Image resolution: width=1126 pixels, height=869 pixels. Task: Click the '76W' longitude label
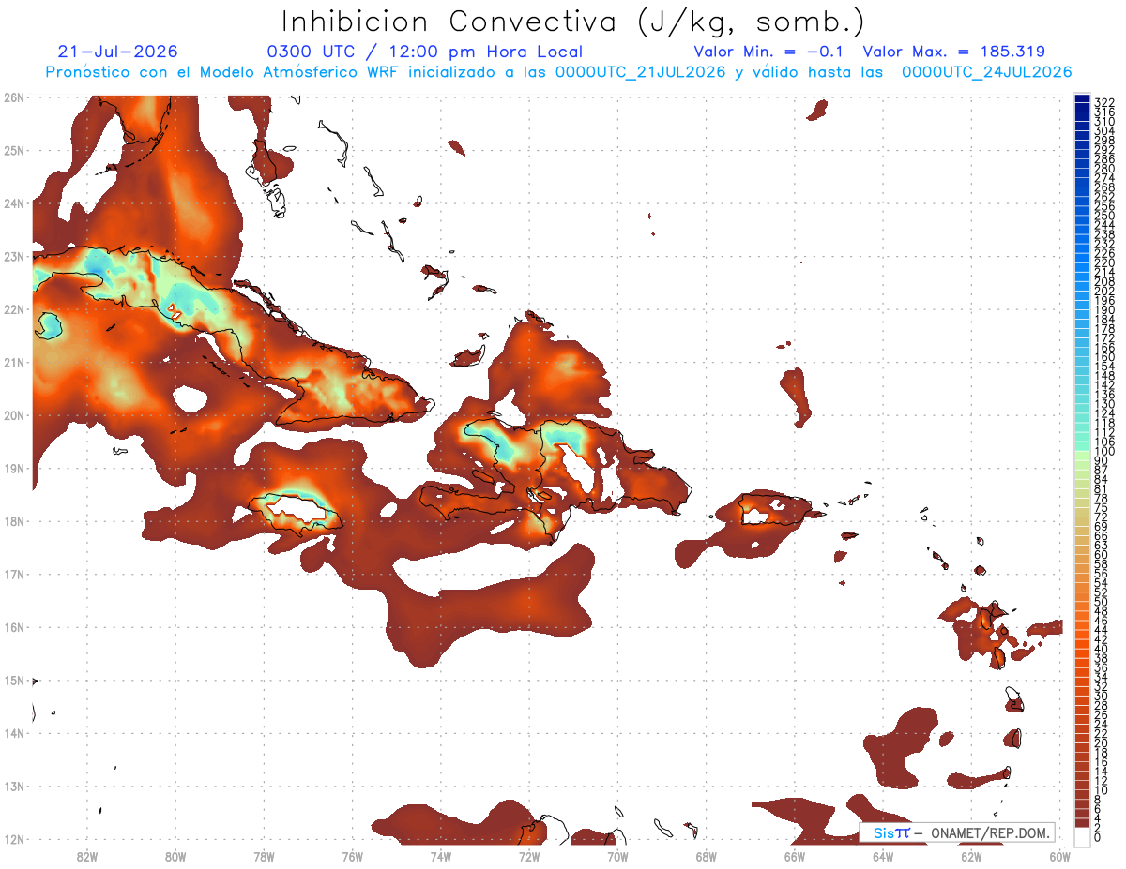tap(353, 855)
